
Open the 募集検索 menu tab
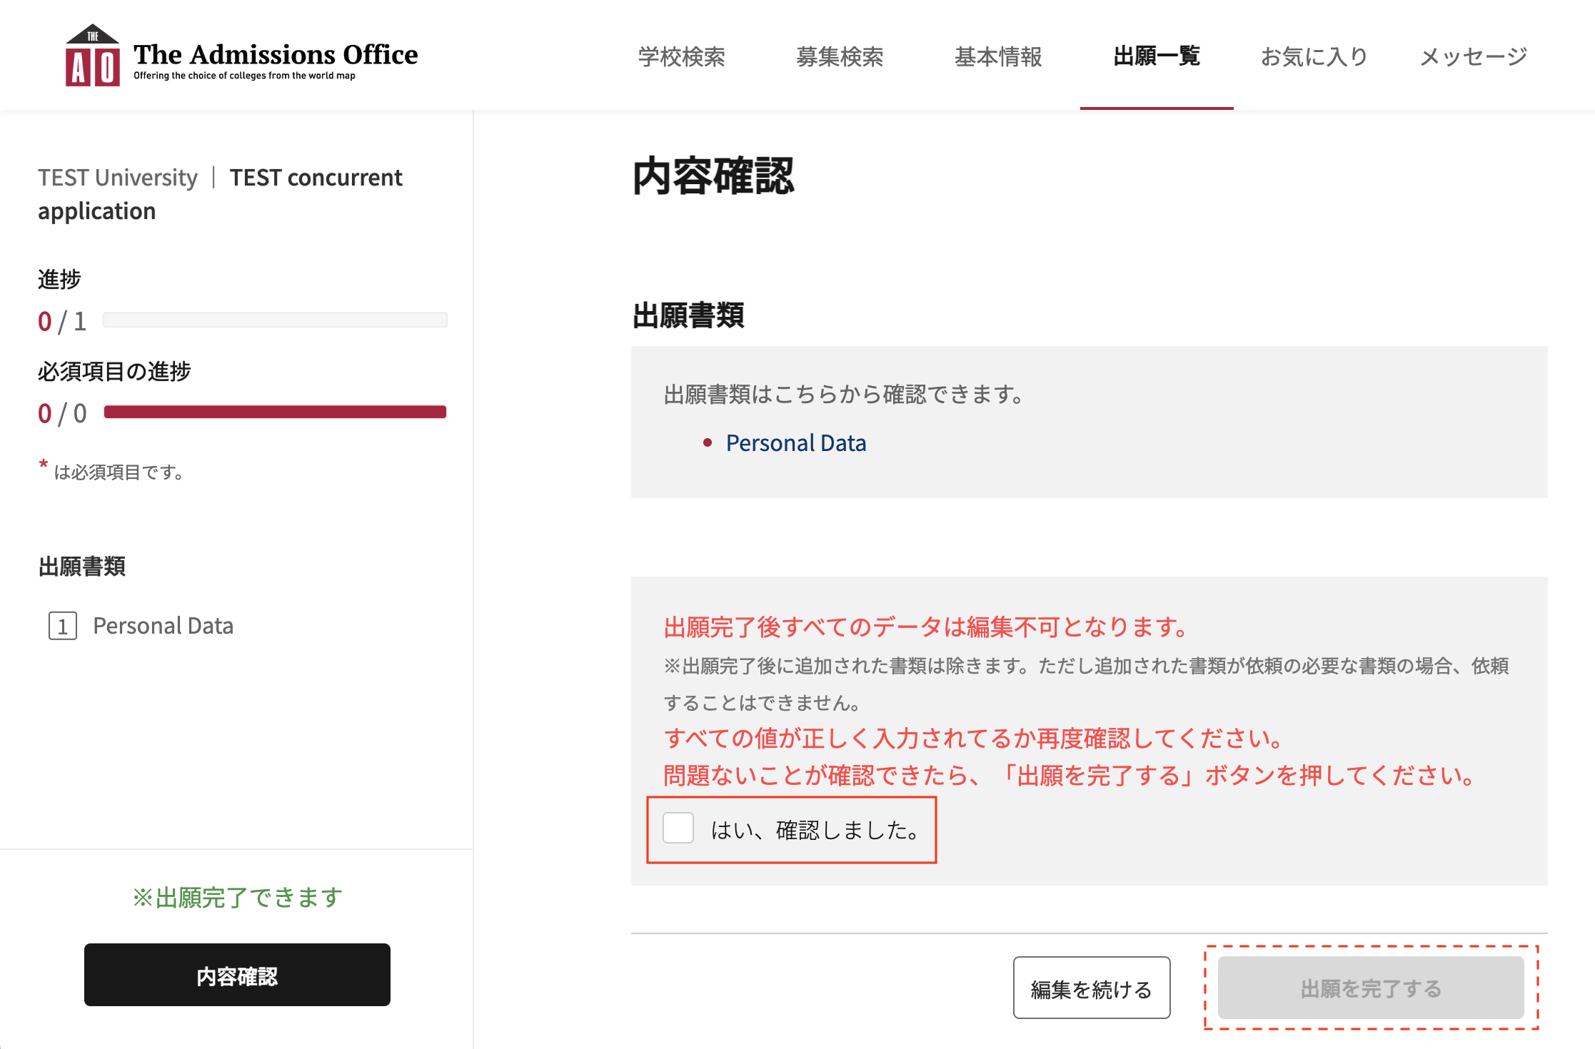[840, 56]
